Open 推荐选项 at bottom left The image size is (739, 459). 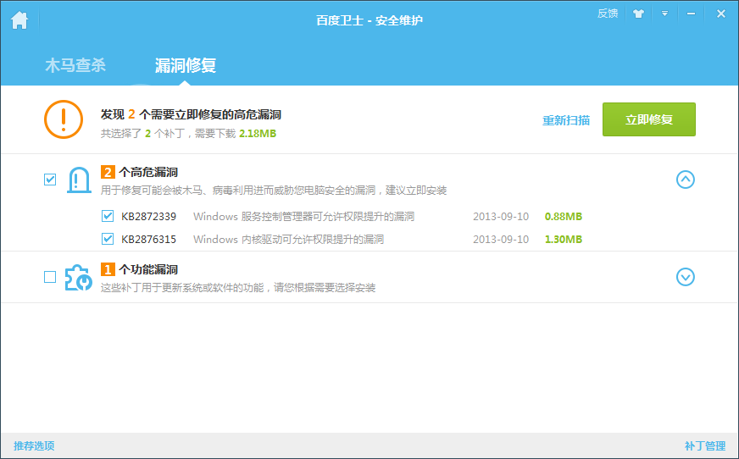34,445
